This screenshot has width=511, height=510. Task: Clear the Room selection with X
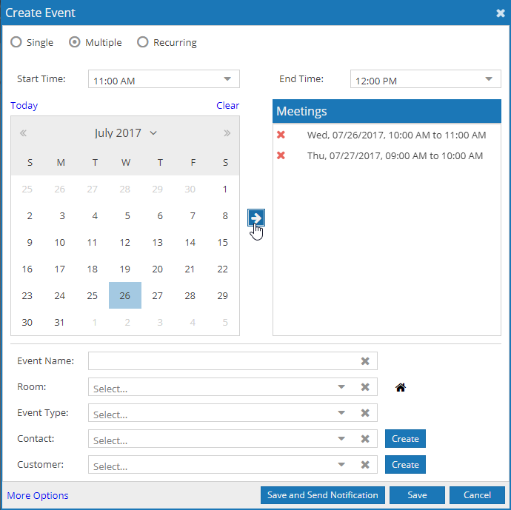tap(365, 387)
